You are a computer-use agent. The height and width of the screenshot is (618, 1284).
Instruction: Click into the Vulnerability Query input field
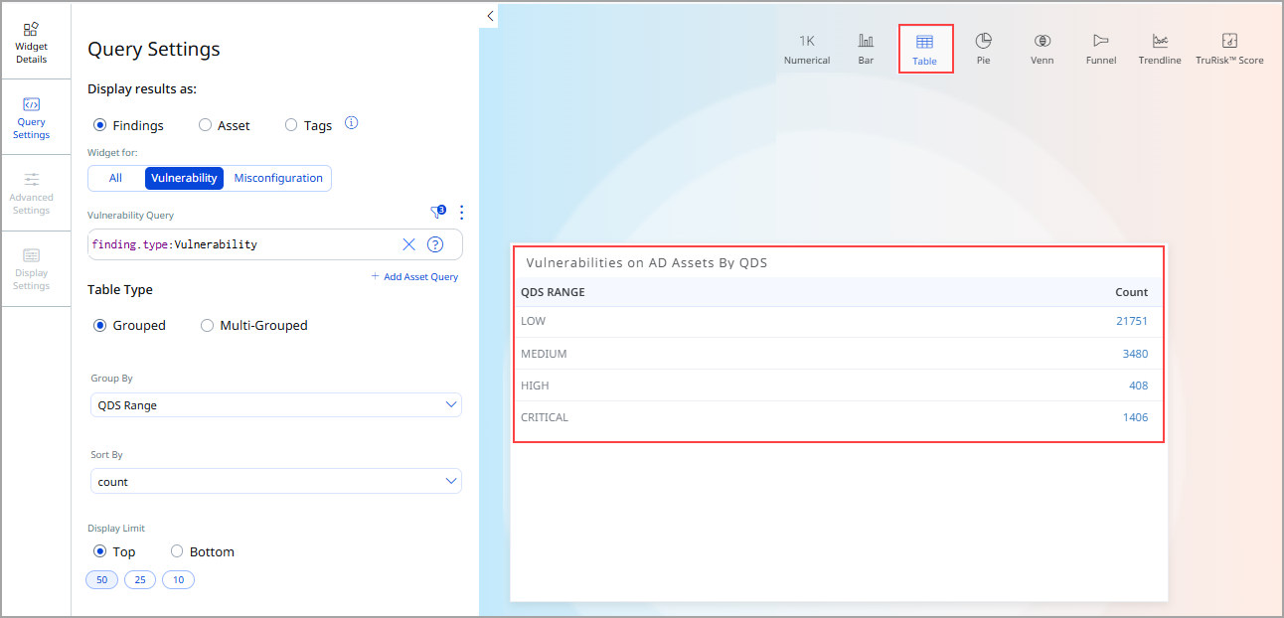click(243, 244)
